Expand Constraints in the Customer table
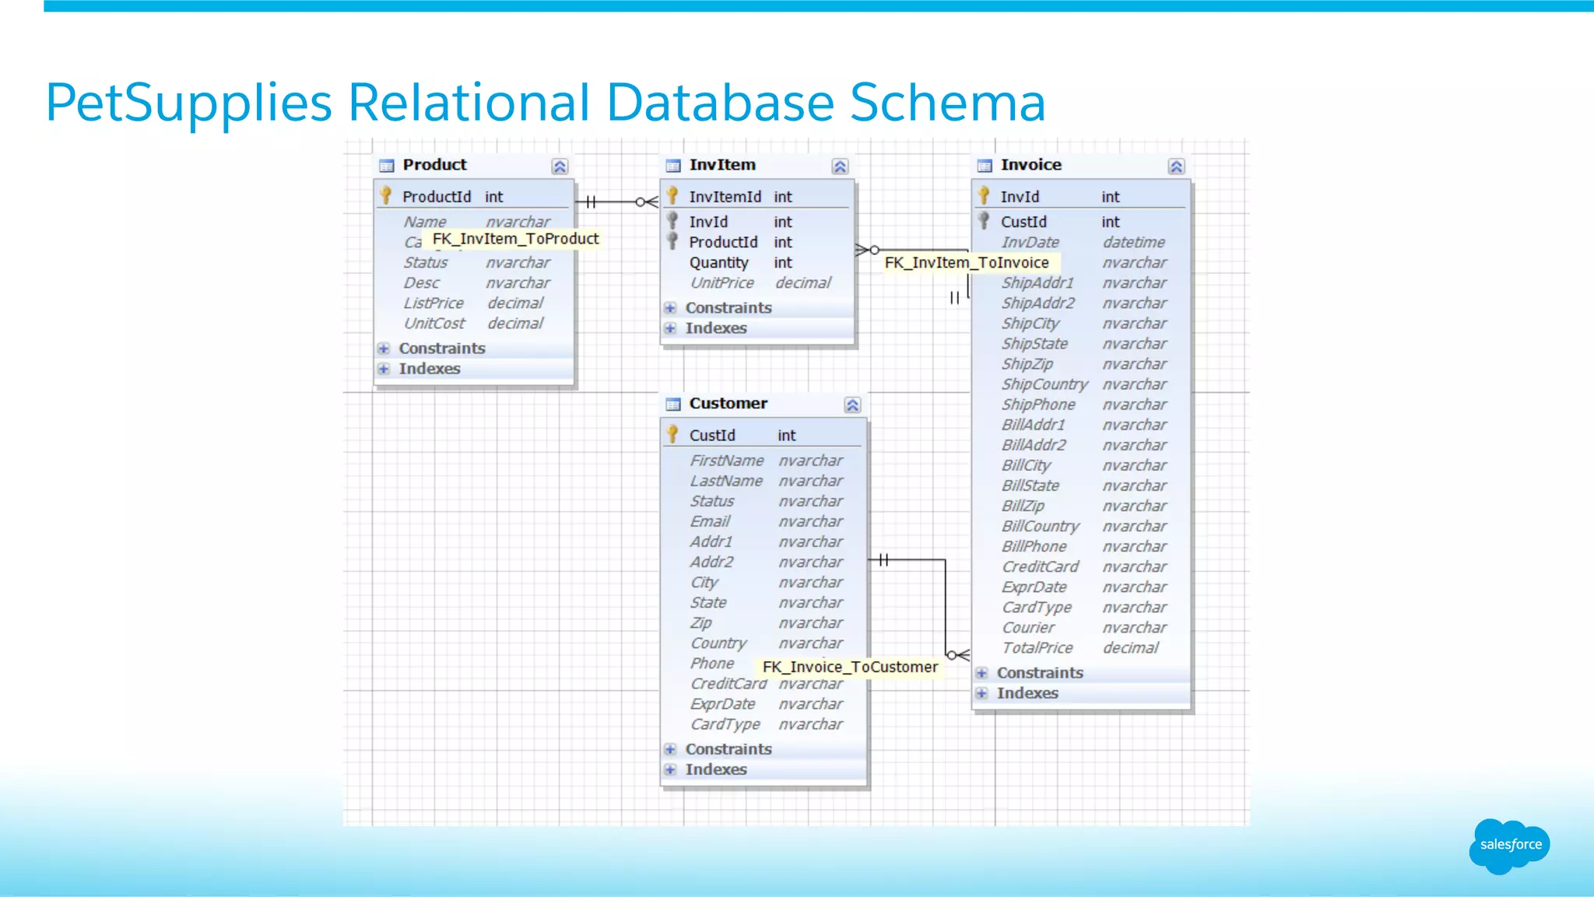The width and height of the screenshot is (1594, 897). click(670, 749)
